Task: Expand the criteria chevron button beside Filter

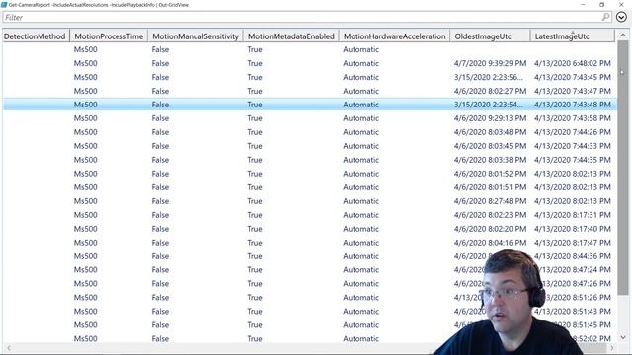Action: [x=621, y=17]
